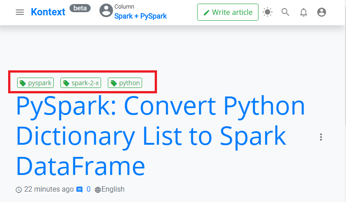Click the comment count 0 link

(88, 189)
